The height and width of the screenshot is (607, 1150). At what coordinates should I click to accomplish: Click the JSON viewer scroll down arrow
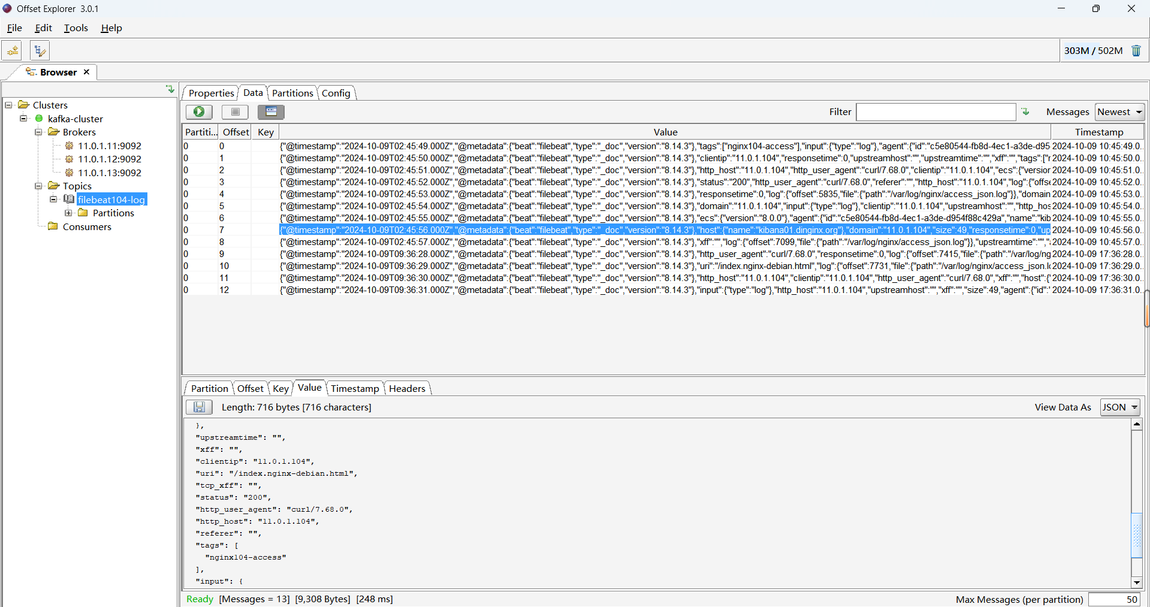pyautogui.click(x=1136, y=582)
